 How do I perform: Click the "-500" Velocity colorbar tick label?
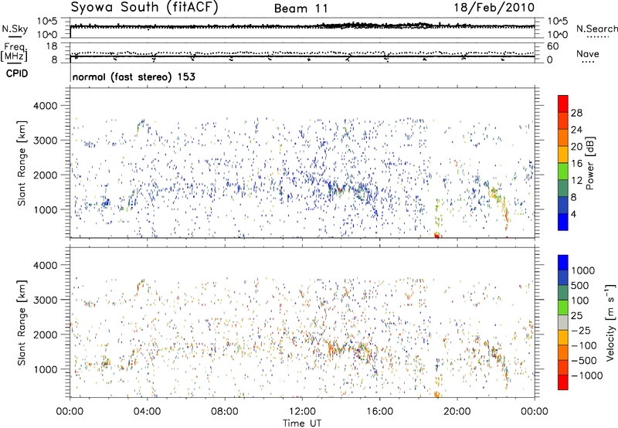pos(583,361)
